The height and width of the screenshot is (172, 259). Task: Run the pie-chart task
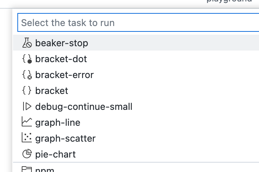coord(56,154)
